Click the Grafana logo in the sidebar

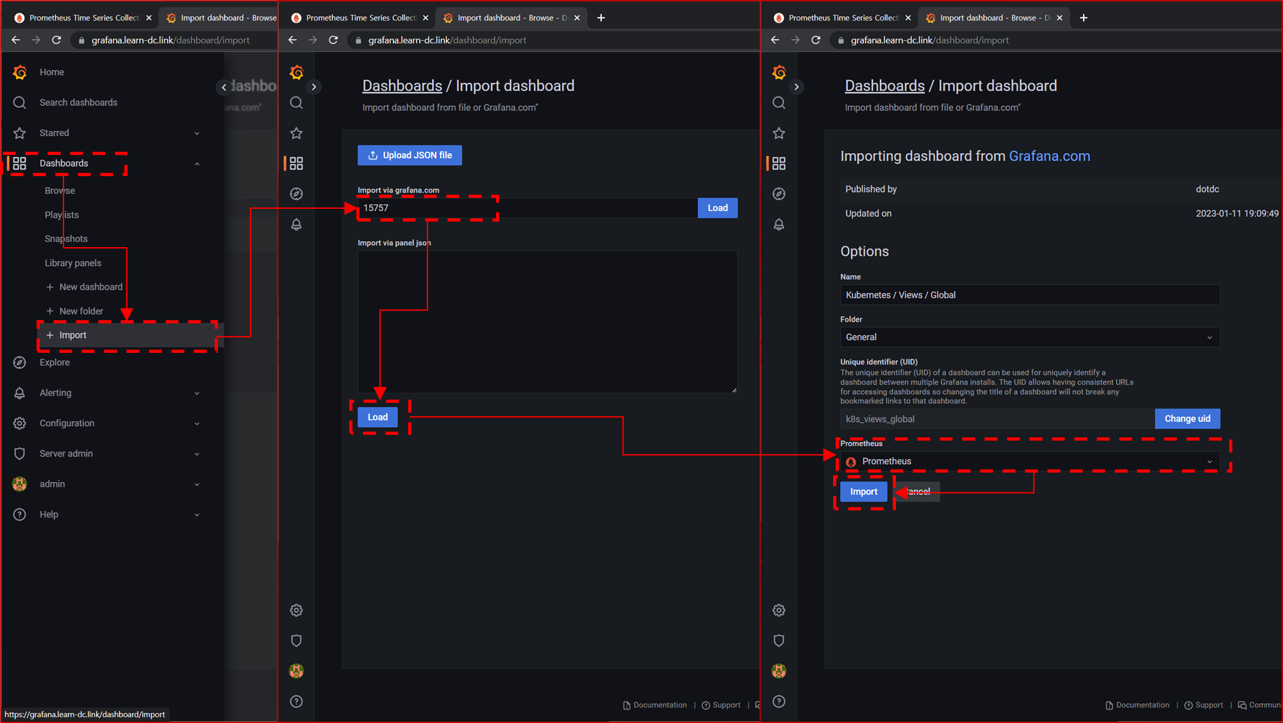20,72
